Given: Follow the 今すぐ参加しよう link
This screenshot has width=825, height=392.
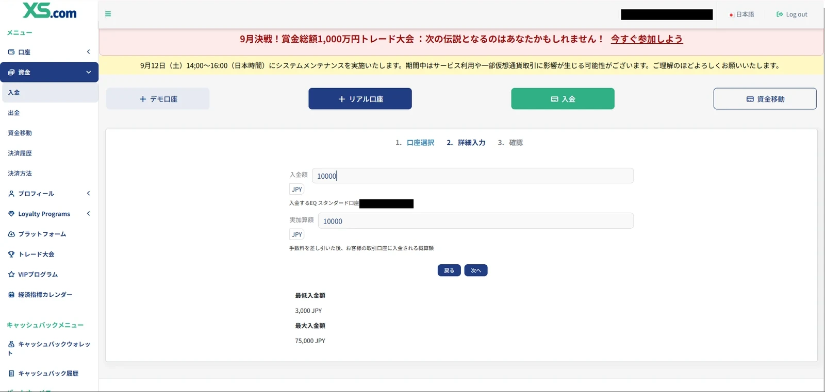Looking at the screenshot, I should pos(647,39).
